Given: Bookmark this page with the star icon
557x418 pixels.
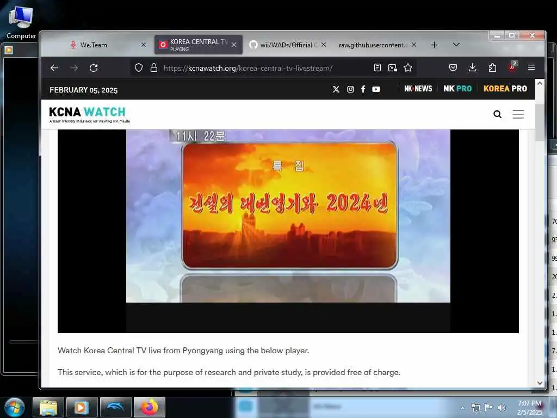Looking at the screenshot, I should tap(408, 67).
